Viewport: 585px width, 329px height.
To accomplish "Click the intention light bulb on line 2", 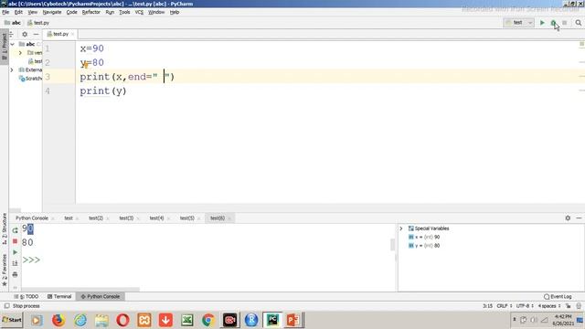I will click(x=85, y=65).
